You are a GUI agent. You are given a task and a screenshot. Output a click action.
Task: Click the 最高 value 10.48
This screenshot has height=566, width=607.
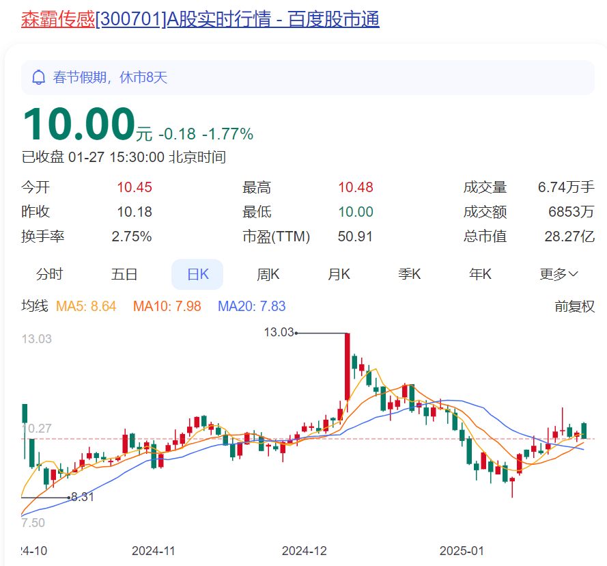[x=355, y=187]
